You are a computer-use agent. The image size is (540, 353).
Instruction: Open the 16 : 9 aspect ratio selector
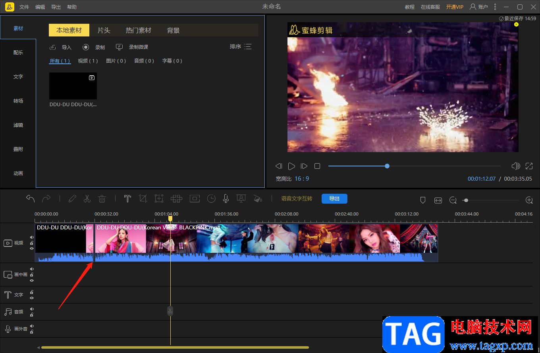(x=301, y=179)
